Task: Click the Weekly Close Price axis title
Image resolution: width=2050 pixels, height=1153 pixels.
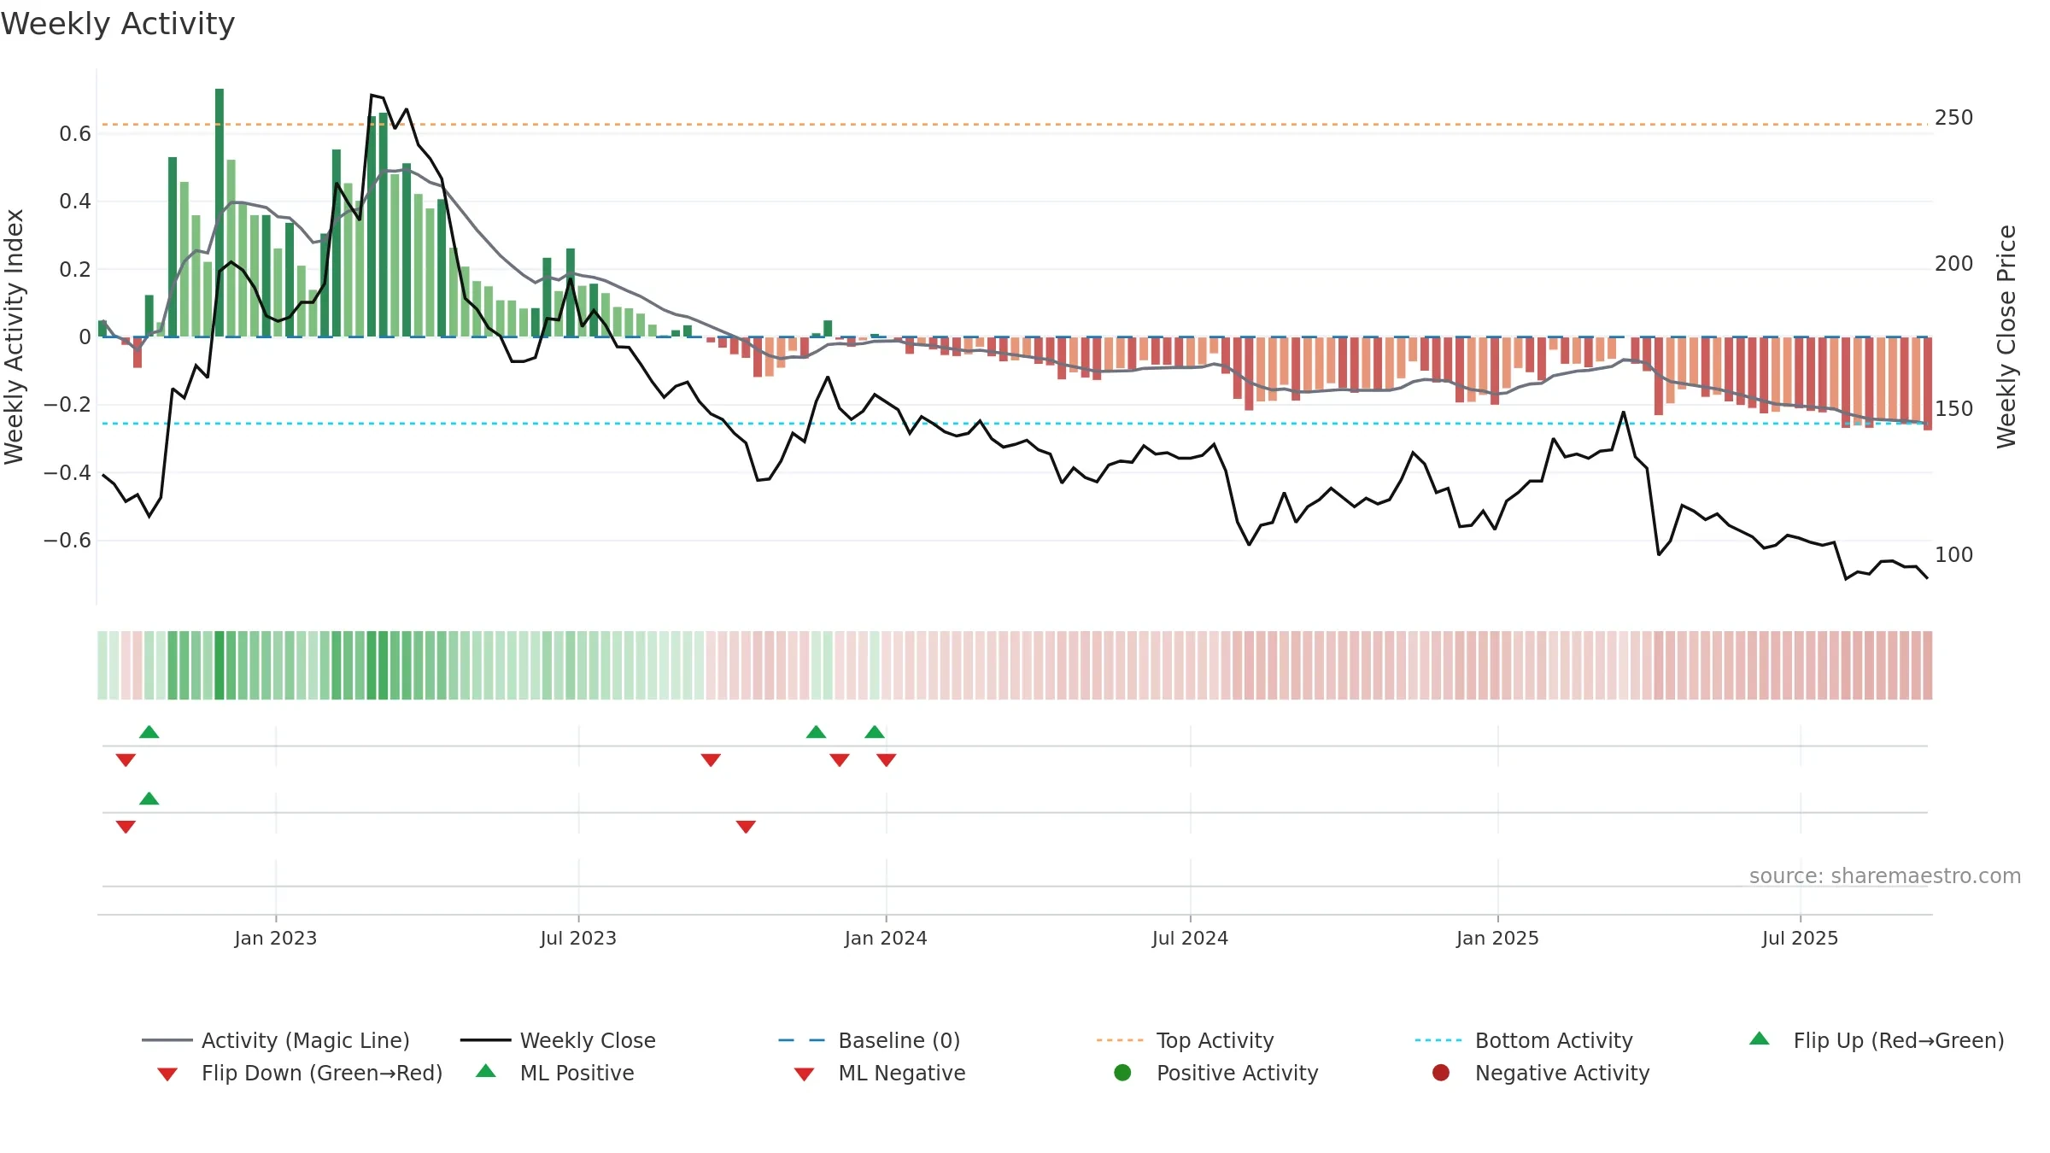Action: [2006, 337]
